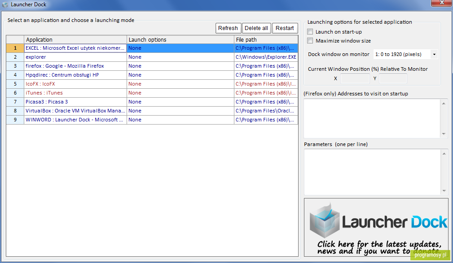Image resolution: width=453 pixels, height=263 pixels.
Task: Click down arrow of Parameters scrollbar
Action: (x=444, y=190)
